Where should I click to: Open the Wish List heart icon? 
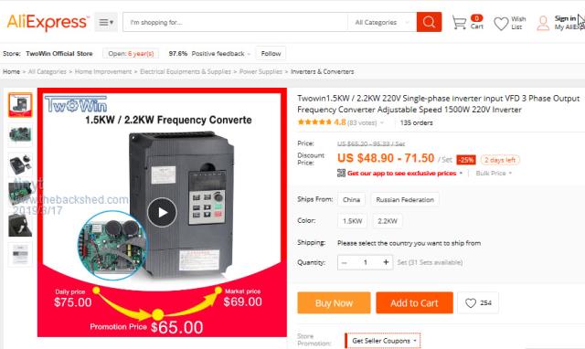pos(501,24)
